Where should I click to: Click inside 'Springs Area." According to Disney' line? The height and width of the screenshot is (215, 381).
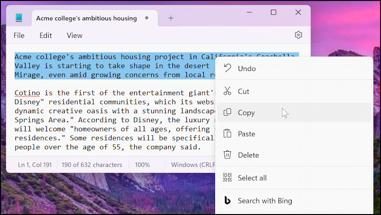coord(115,120)
